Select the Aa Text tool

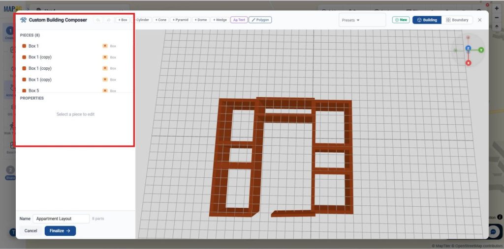(239, 20)
